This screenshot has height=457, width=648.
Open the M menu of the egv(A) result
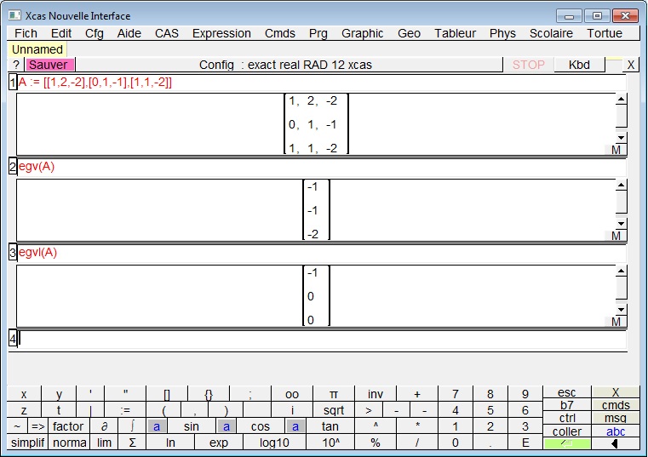[x=616, y=236]
